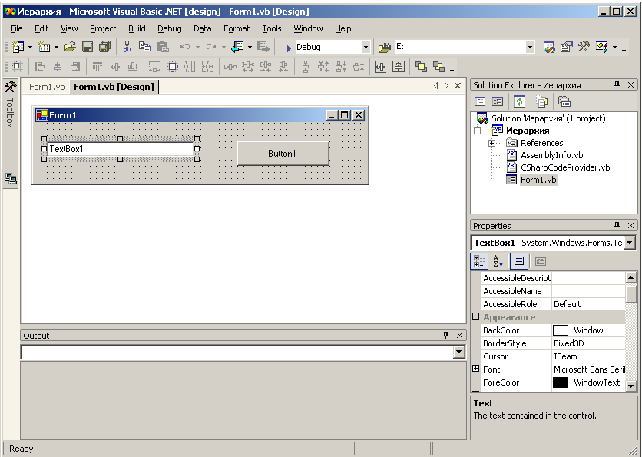Cut selection with the scissors icon
Screen dimensions: 642x457
[127, 47]
